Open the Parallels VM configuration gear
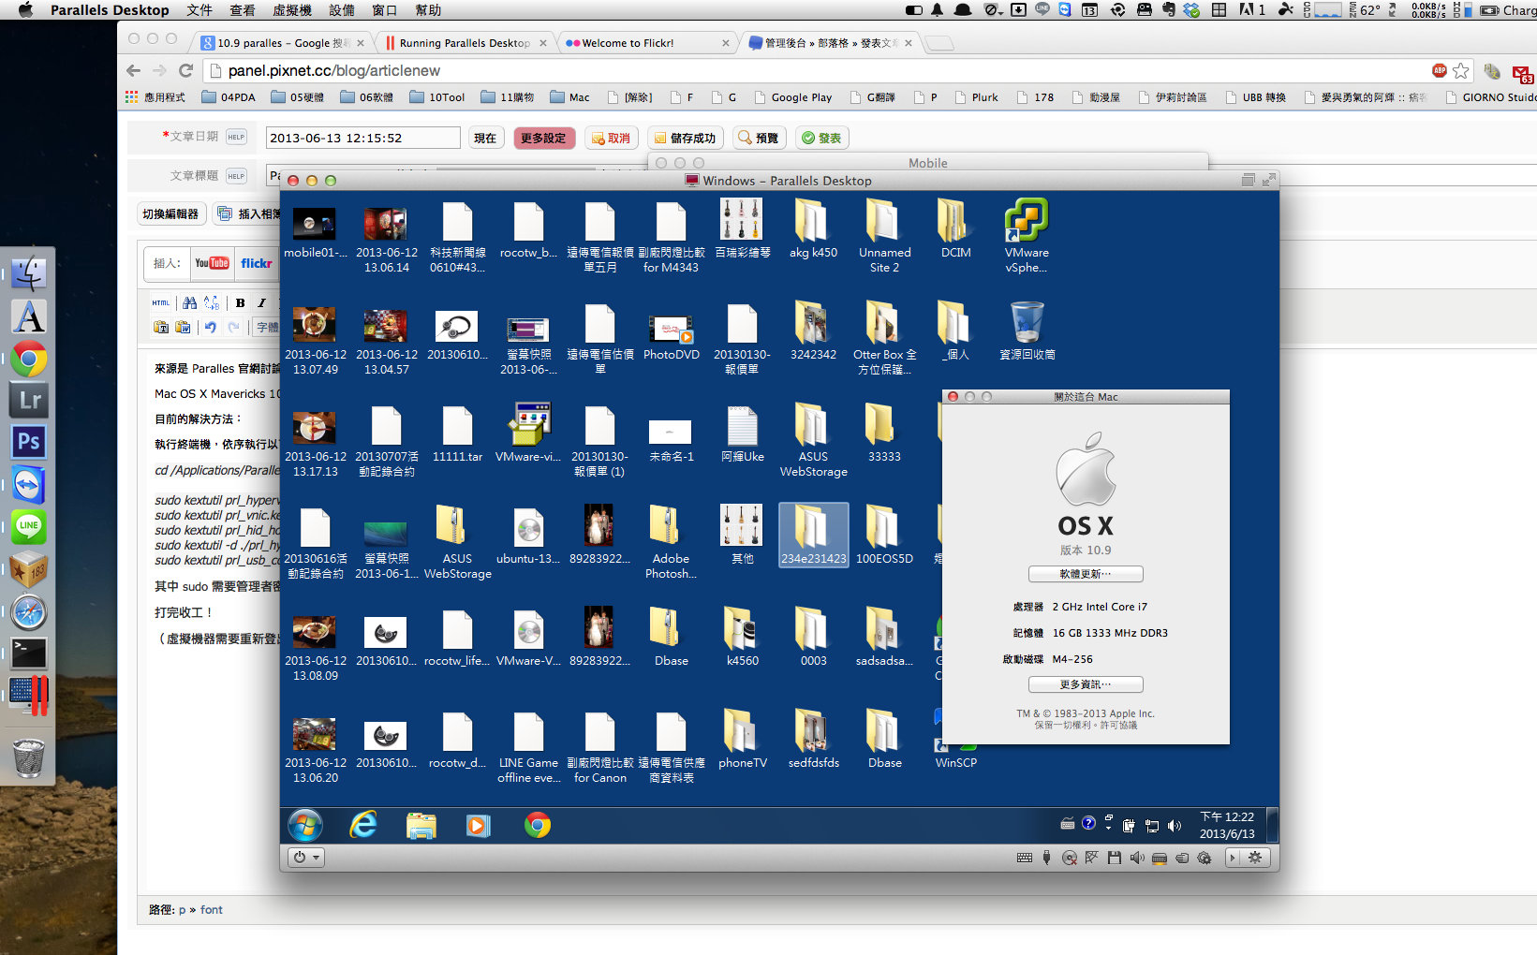 (x=1255, y=858)
